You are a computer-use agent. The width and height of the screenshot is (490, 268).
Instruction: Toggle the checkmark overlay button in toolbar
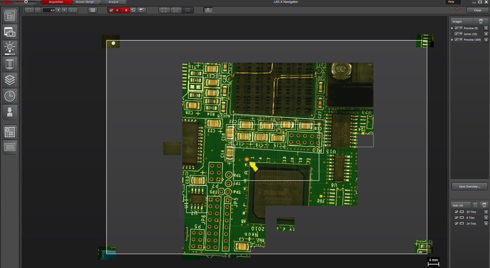(x=111, y=10)
